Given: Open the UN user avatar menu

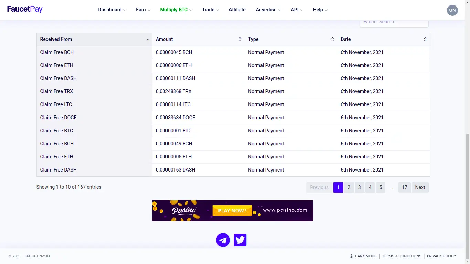Looking at the screenshot, I should (452, 10).
